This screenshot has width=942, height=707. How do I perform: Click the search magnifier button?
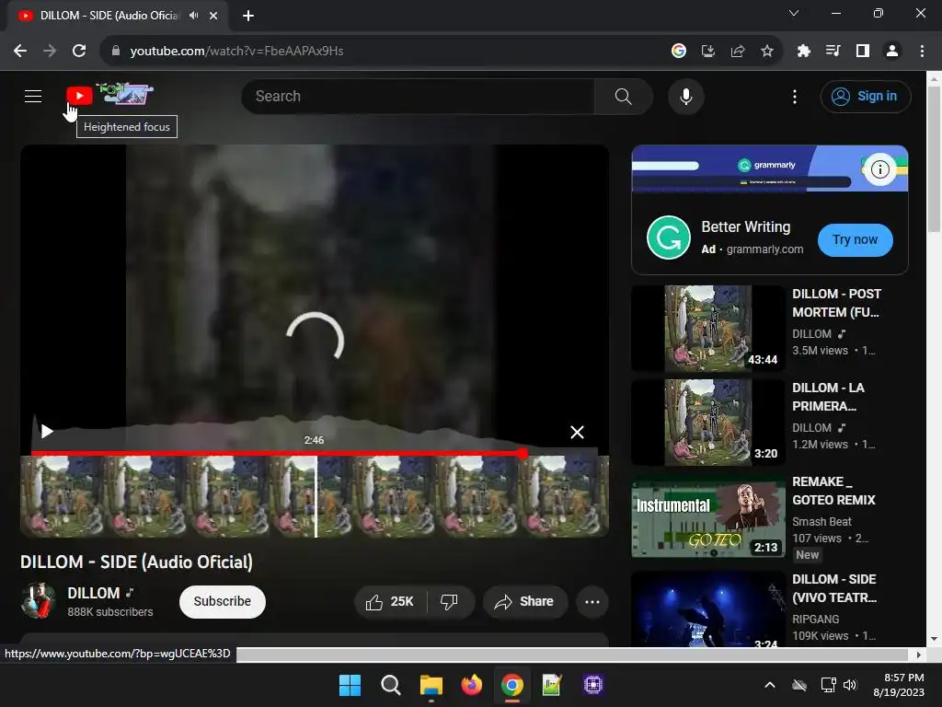[x=623, y=96]
